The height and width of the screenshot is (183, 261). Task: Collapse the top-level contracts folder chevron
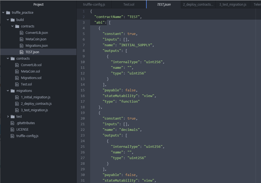[8, 58]
